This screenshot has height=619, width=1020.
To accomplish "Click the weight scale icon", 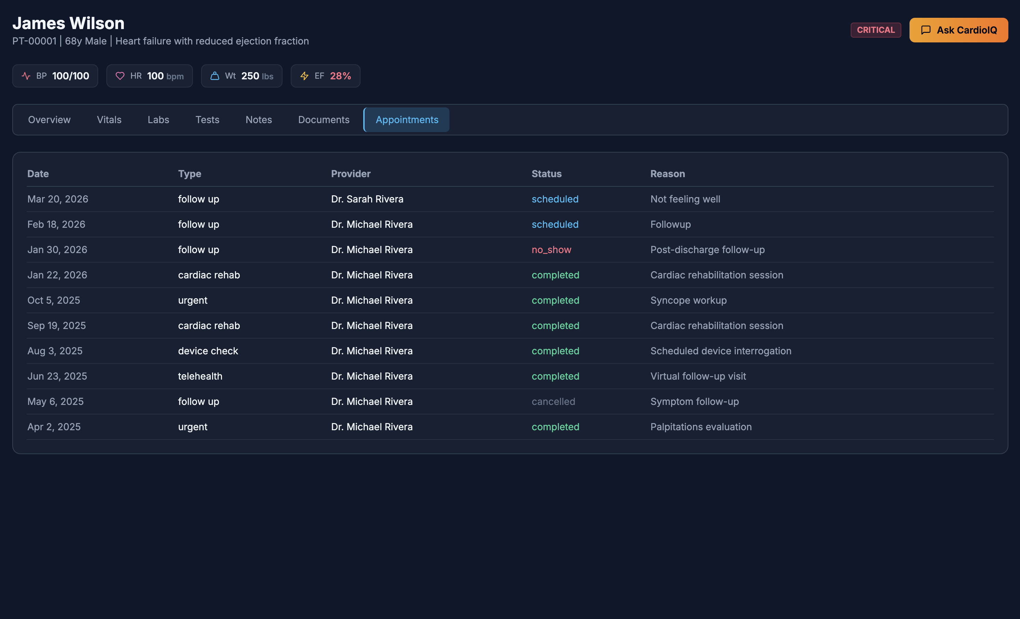I will [214, 76].
